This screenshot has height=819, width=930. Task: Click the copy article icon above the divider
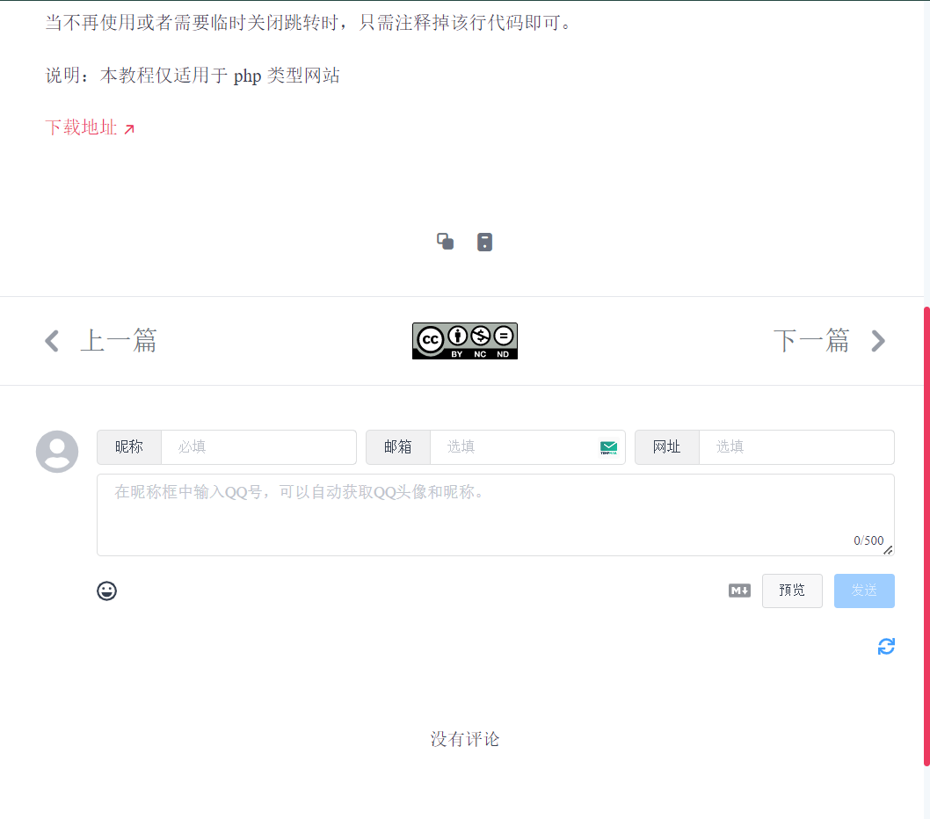tap(445, 241)
